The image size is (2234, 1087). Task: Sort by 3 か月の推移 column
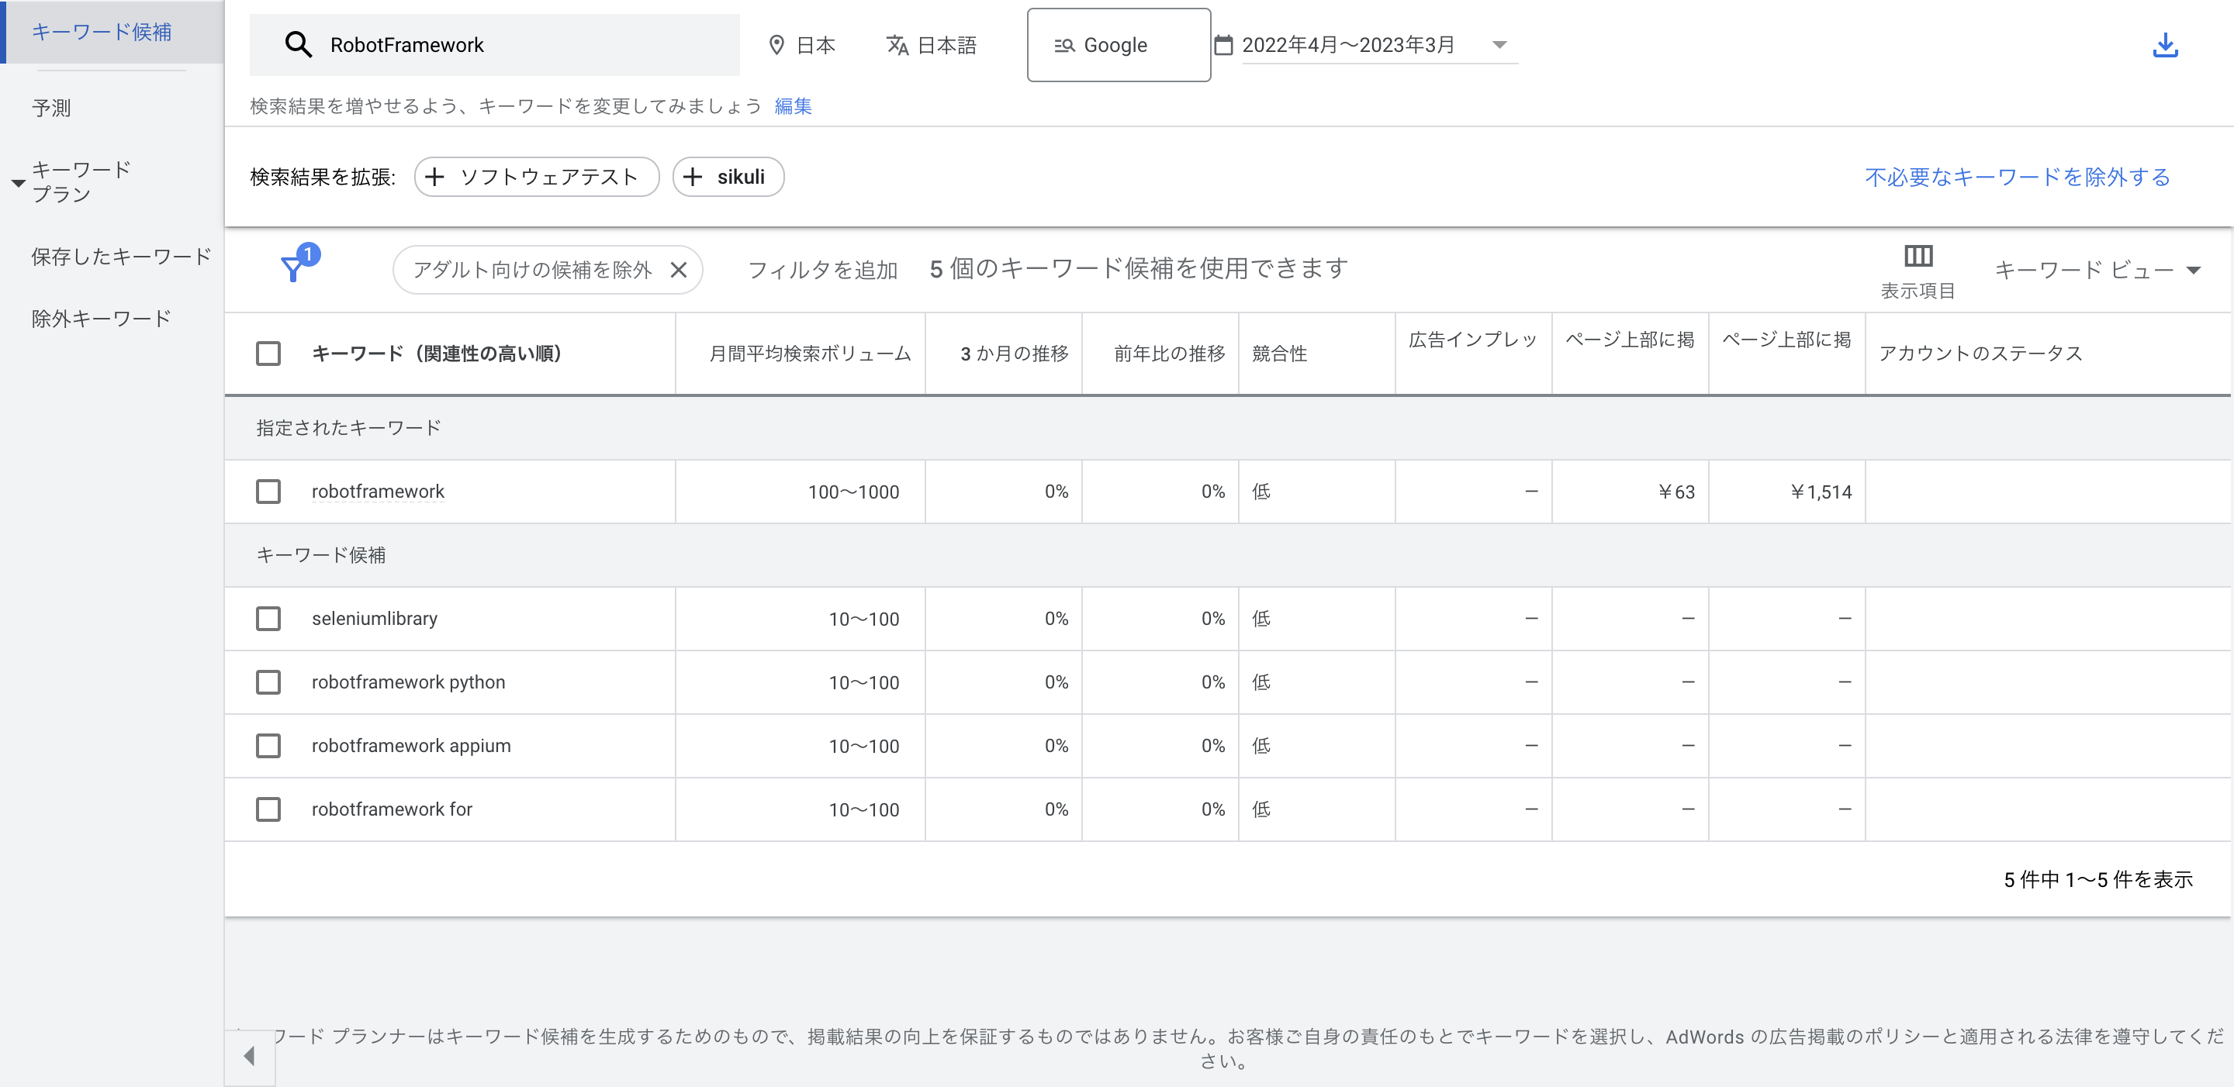point(1014,354)
